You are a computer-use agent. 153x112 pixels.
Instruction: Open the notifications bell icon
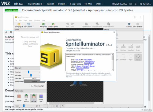(x=136, y=4)
